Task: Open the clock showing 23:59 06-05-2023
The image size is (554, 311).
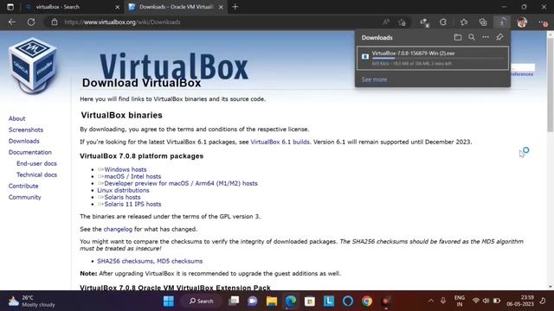Action: [519, 301]
